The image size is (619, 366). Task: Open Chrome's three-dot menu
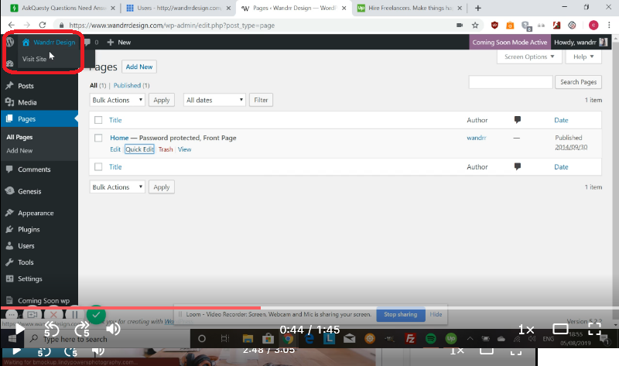(610, 26)
